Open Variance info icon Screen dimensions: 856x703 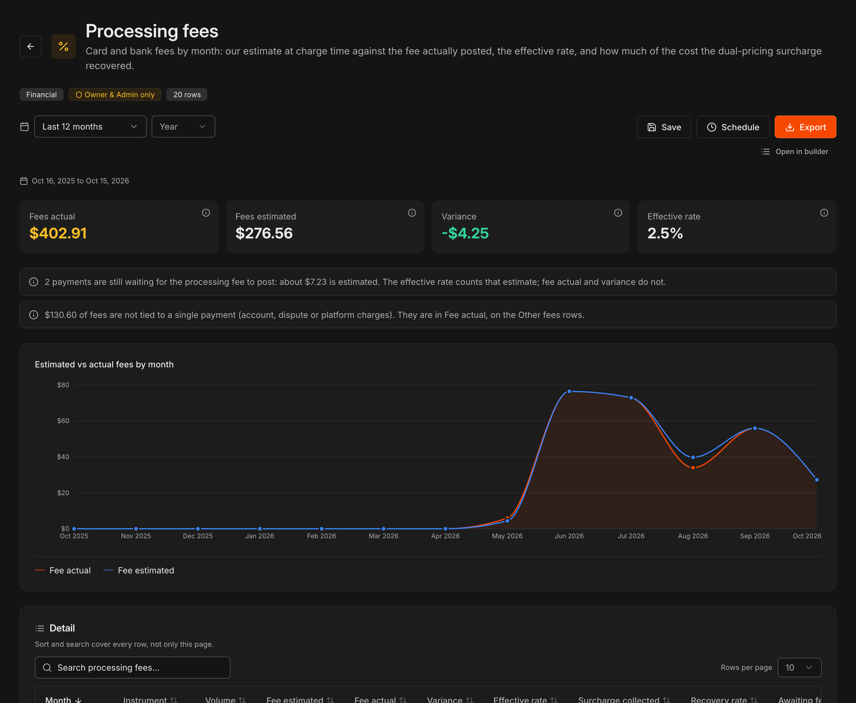tap(618, 213)
